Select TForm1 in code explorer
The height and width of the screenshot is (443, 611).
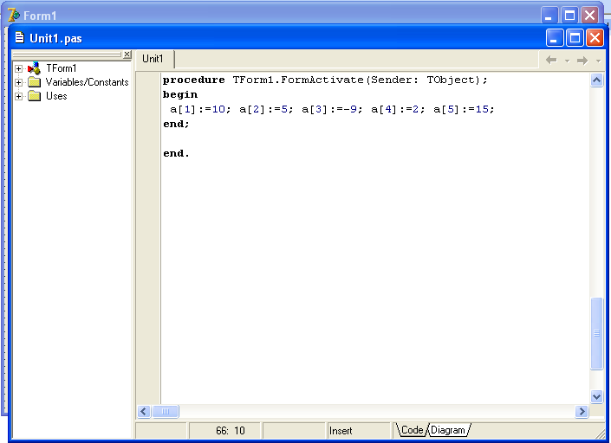tap(62, 68)
